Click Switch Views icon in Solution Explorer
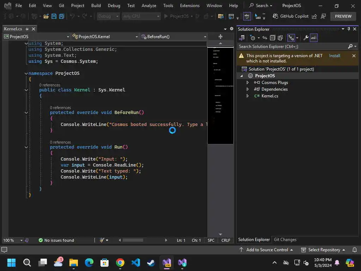The height and width of the screenshot is (271, 361). pos(242,38)
